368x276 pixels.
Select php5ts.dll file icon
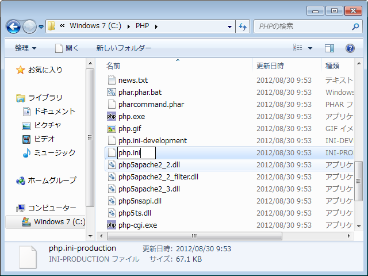click(x=112, y=213)
